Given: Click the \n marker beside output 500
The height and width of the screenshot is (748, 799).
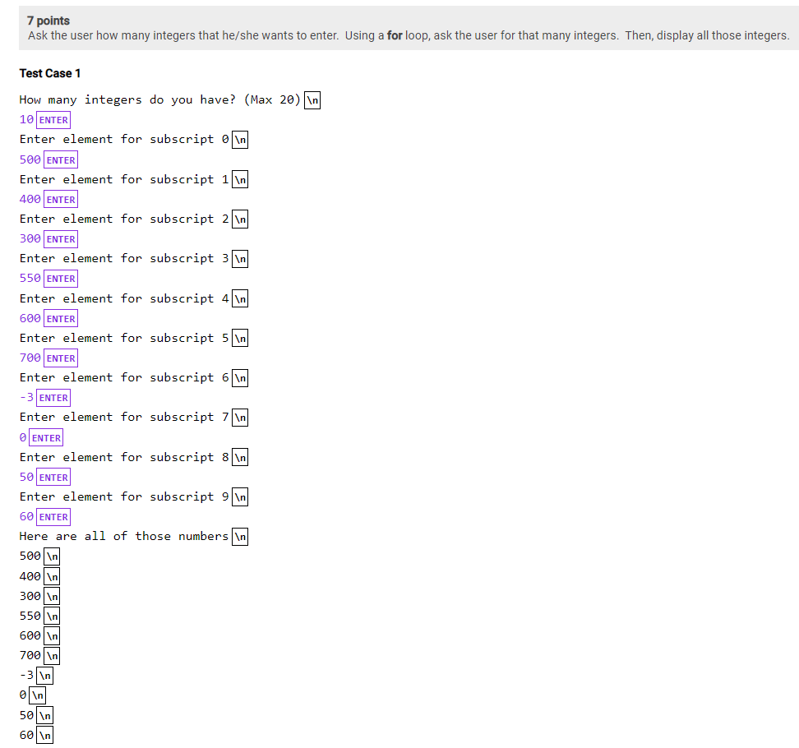Looking at the screenshot, I should (x=51, y=556).
